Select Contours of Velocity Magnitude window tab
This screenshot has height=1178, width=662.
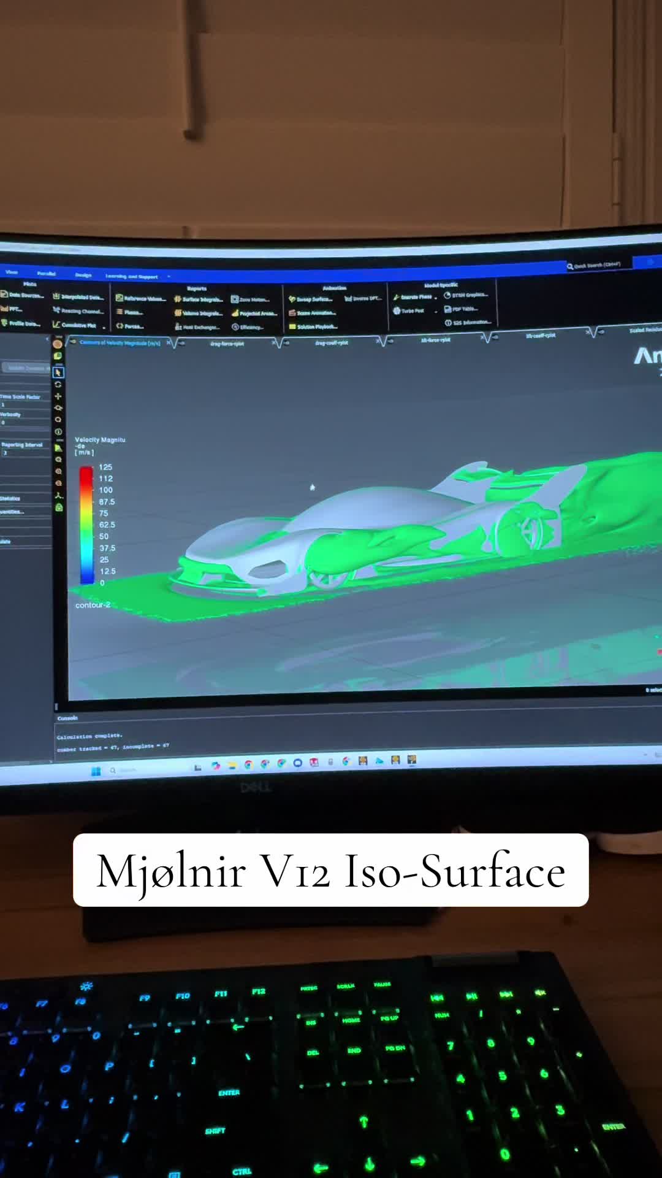click(x=120, y=342)
